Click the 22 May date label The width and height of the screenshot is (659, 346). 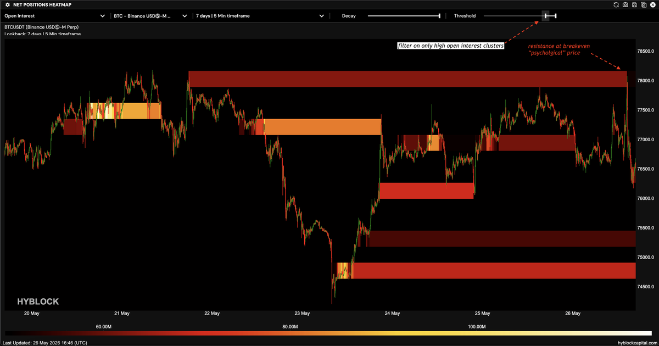(211, 314)
